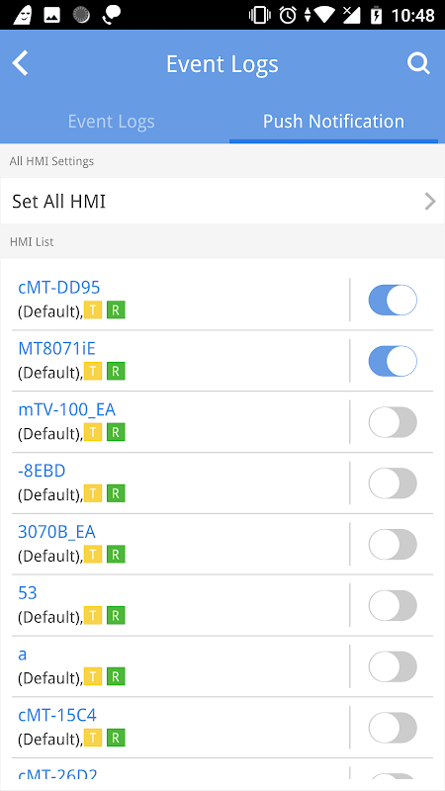This screenshot has width=445, height=791.
Task: Open search with magnifier icon
Action: point(418,64)
